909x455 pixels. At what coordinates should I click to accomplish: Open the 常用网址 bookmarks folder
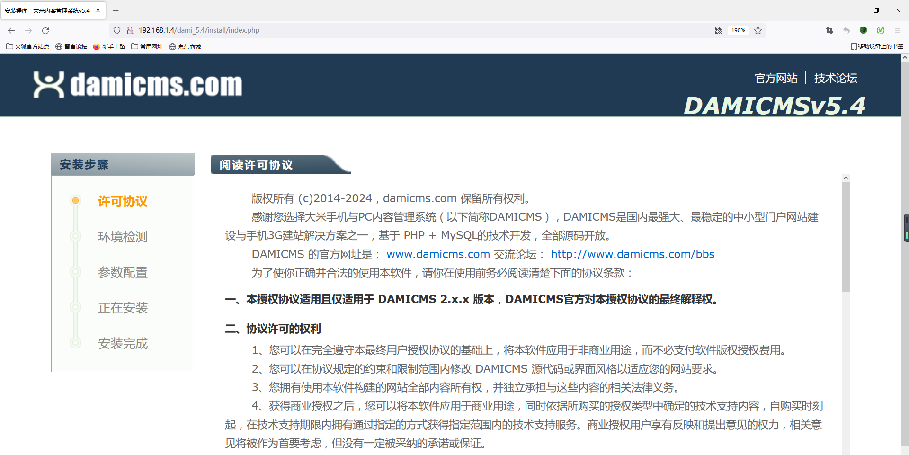tap(147, 46)
